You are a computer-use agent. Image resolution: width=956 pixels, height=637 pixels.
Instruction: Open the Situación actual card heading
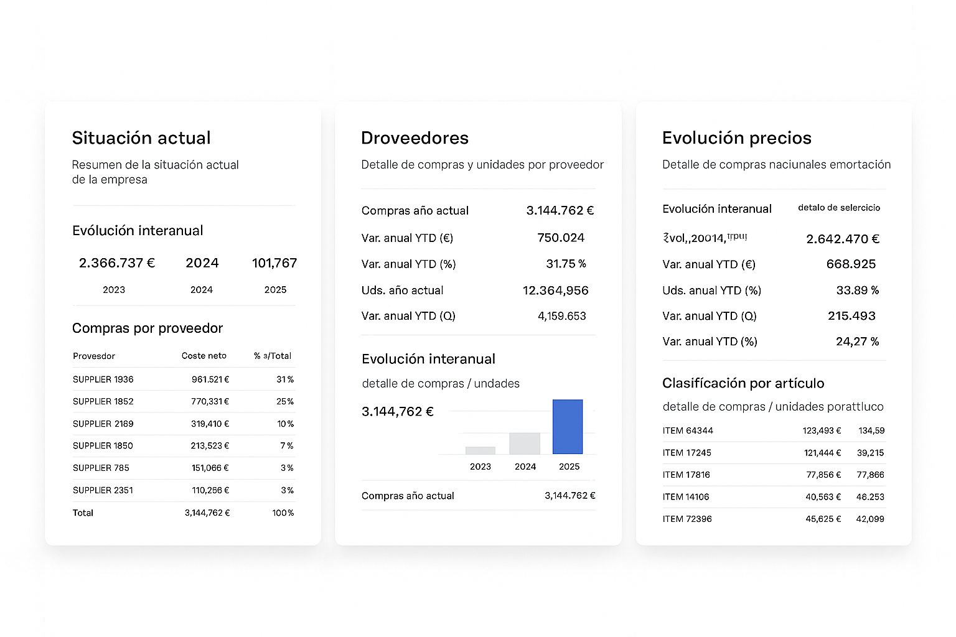[x=141, y=137]
